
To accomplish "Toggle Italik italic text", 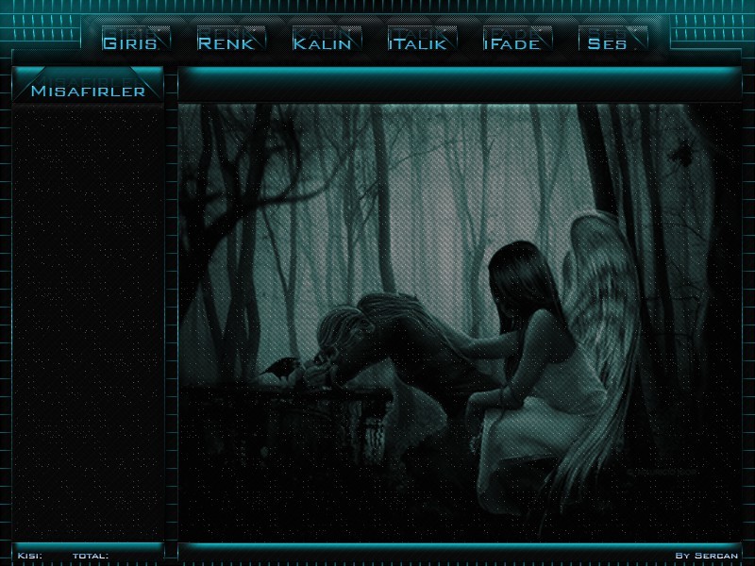I will [422, 39].
